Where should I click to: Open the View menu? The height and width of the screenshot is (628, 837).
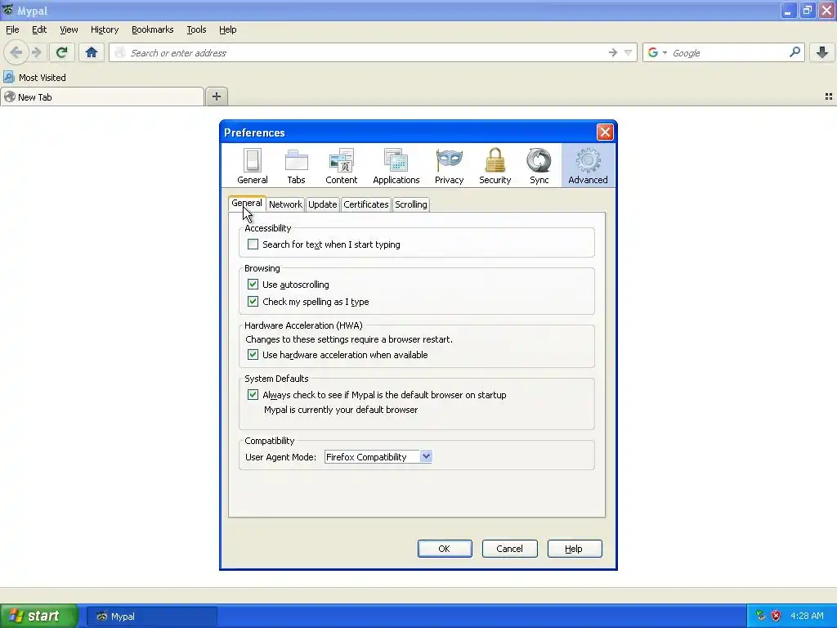pyautogui.click(x=69, y=29)
